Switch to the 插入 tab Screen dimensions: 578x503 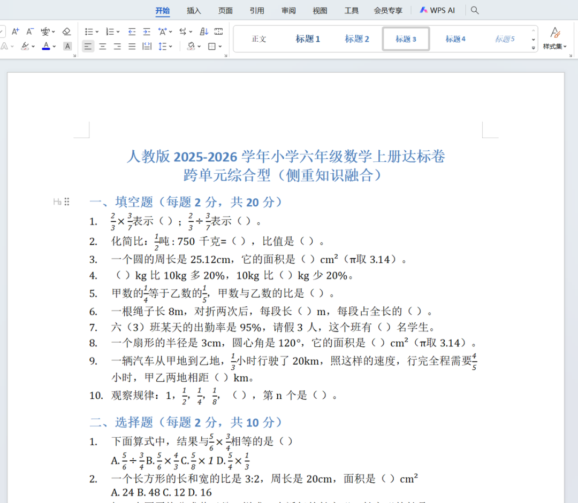194,10
